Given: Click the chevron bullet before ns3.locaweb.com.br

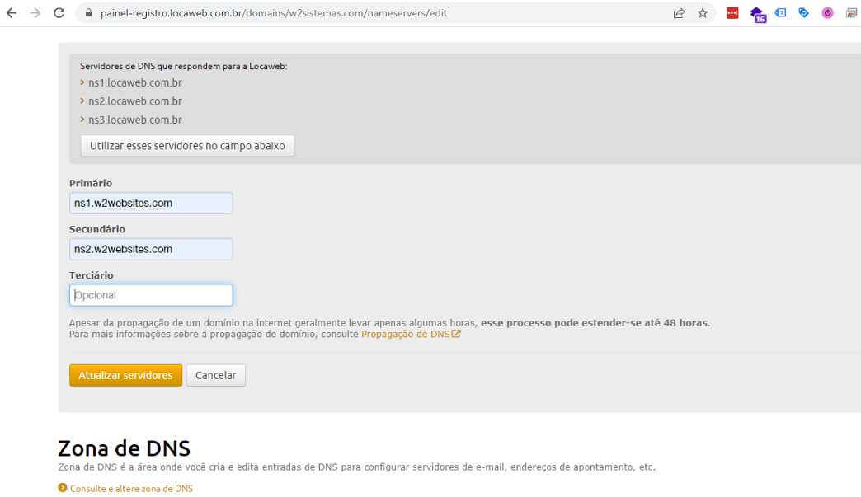Looking at the screenshot, I should 82,120.
